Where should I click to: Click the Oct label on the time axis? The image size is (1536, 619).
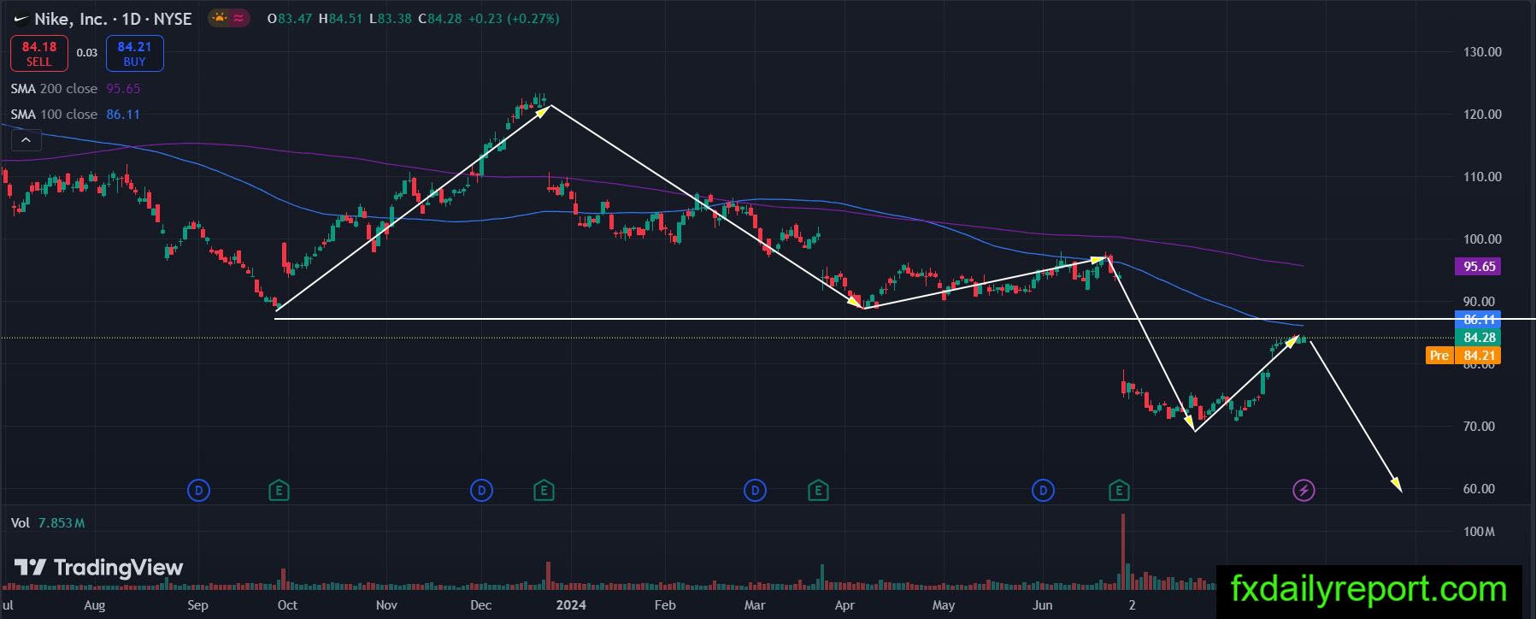pos(287,605)
